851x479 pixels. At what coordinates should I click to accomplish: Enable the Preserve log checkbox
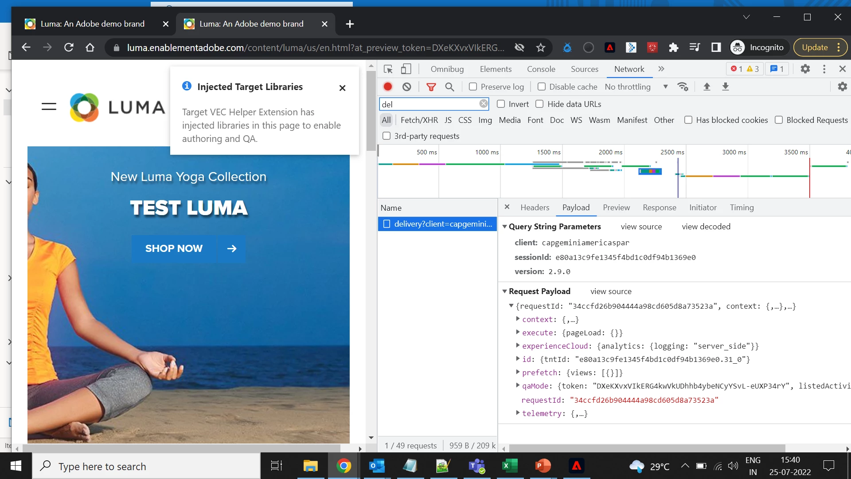click(473, 87)
